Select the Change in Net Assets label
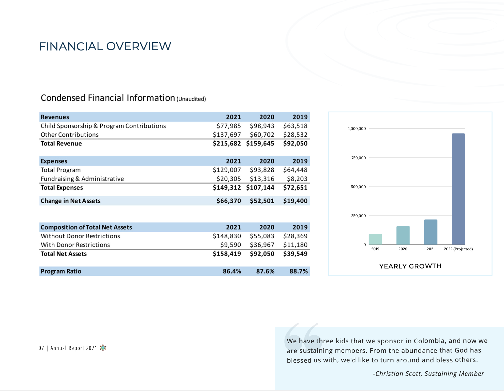The image size is (504, 391). coord(70,201)
